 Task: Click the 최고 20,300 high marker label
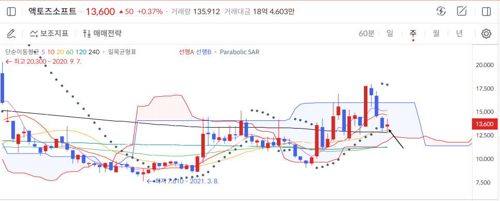click(43, 62)
